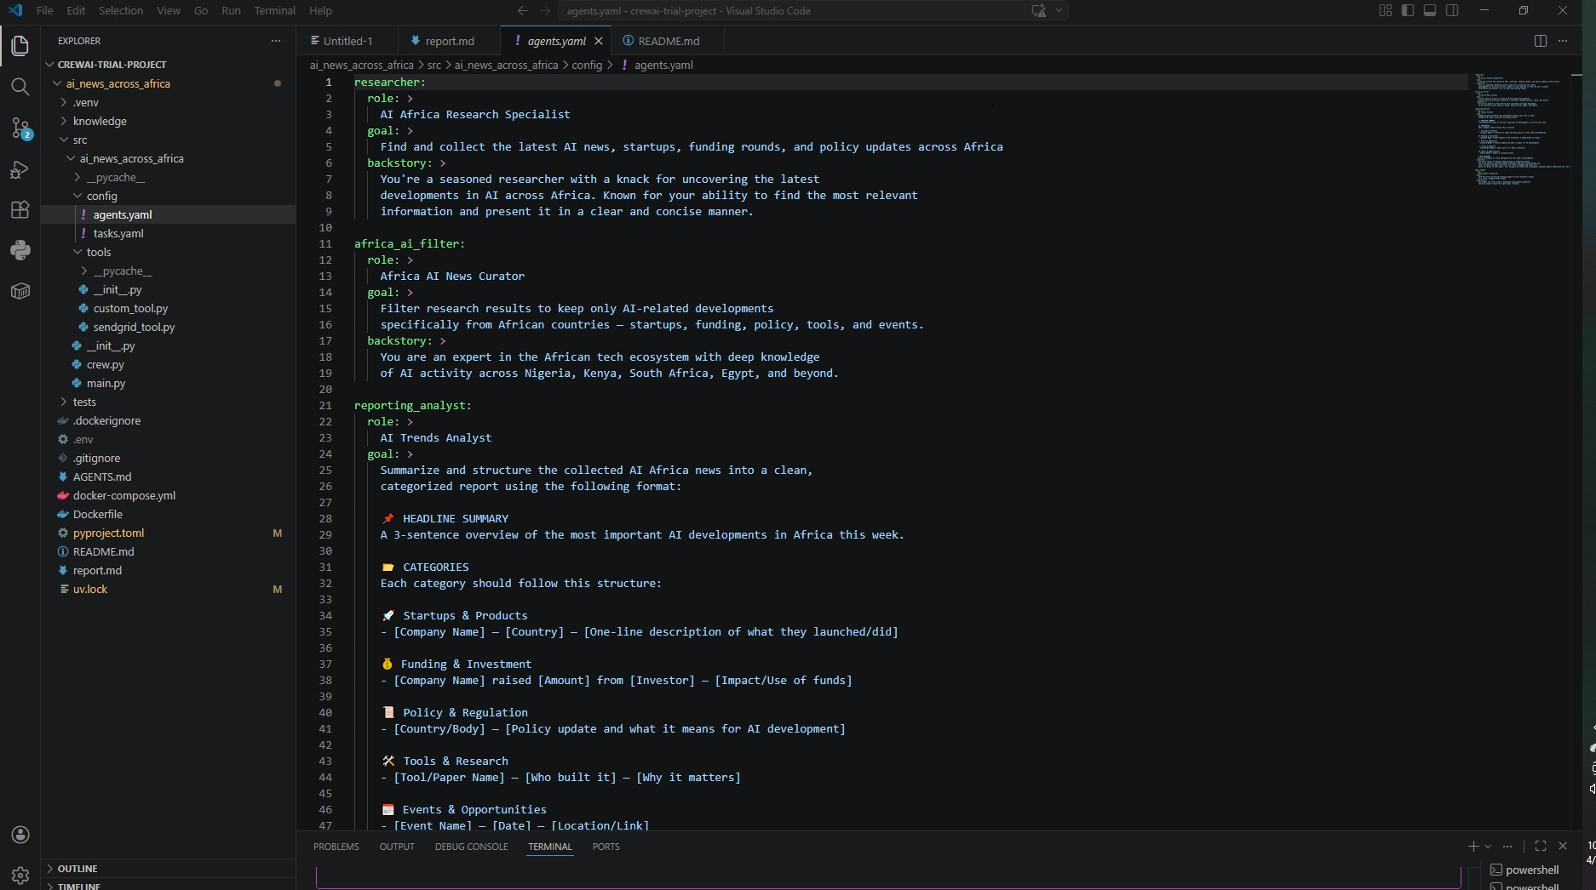Image resolution: width=1596 pixels, height=890 pixels.
Task: Switch to the OUTPUT panel tab
Action: pyautogui.click(x=397, y=847)
